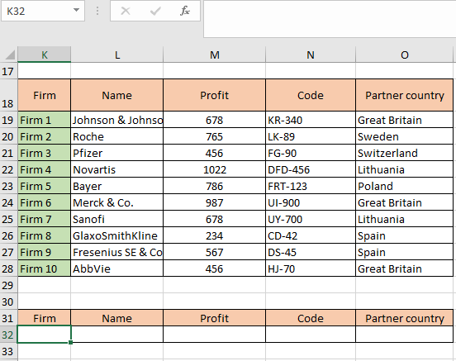Click the Firm header cell in row 18

point(45,95)
